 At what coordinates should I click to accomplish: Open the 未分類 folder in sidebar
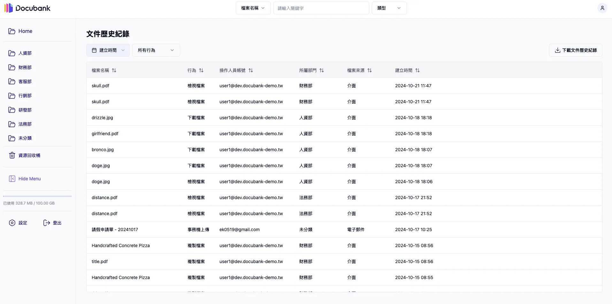click(25, 138)
